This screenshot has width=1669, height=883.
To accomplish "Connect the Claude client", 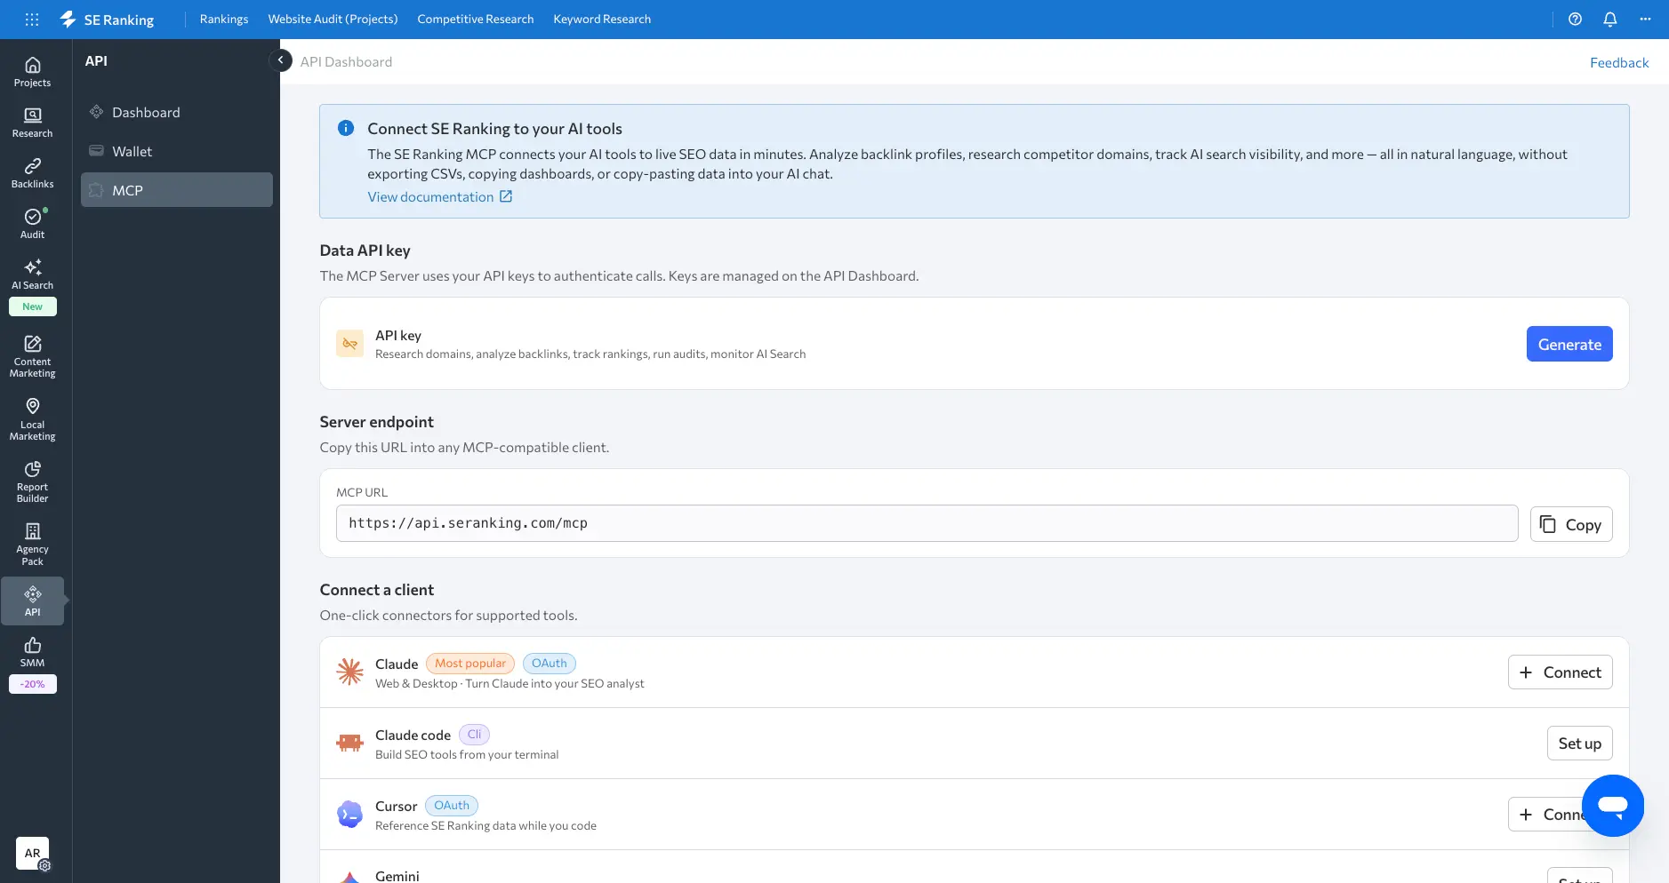I will click(1561, 672).
